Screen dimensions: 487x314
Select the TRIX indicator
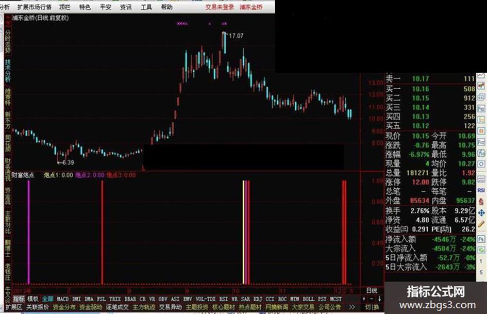click(x=115, y=299)
